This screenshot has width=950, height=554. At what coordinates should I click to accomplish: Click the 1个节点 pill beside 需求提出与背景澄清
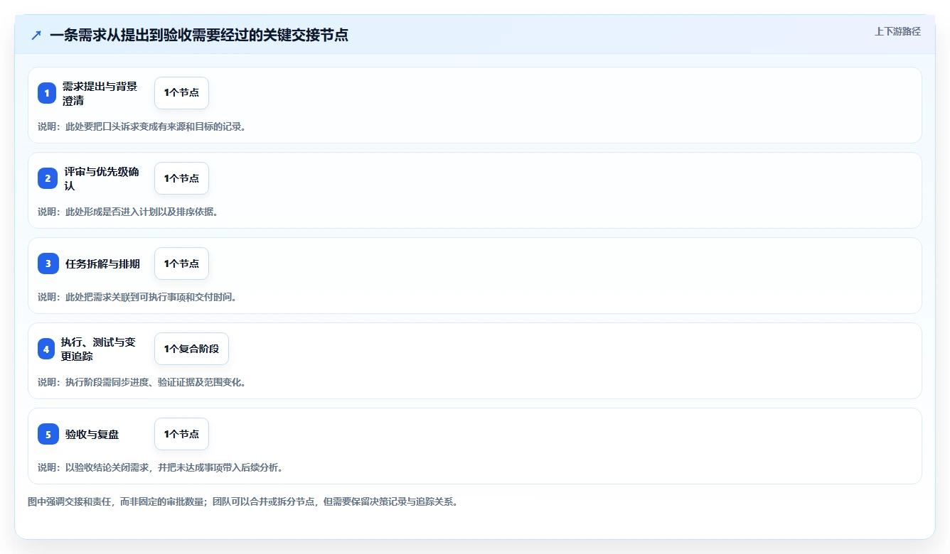click(181, 93)
